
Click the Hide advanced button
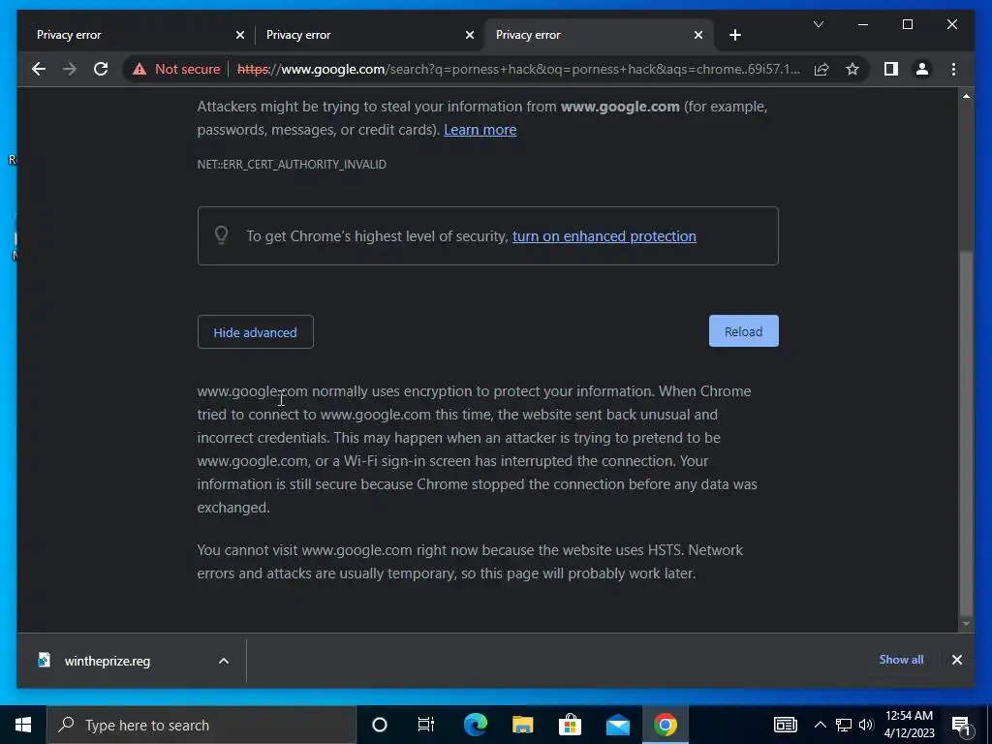click(x=255, y=332)
